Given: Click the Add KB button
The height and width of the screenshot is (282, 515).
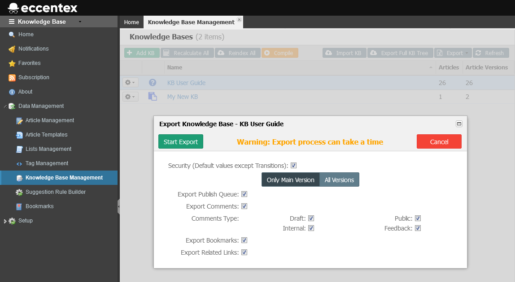Looking at the screenshot, I should pyautogui.click(x=142, y=53).
